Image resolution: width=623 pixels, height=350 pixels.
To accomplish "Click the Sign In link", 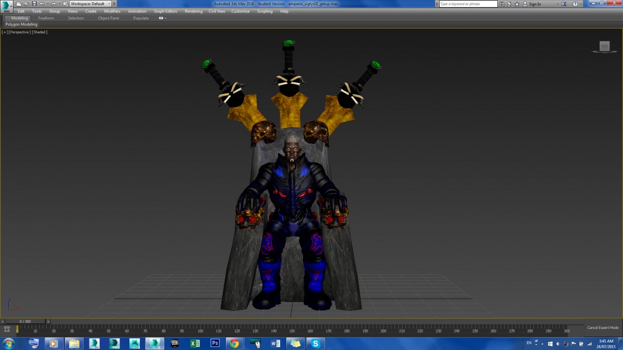I will (x=534, y=4).
